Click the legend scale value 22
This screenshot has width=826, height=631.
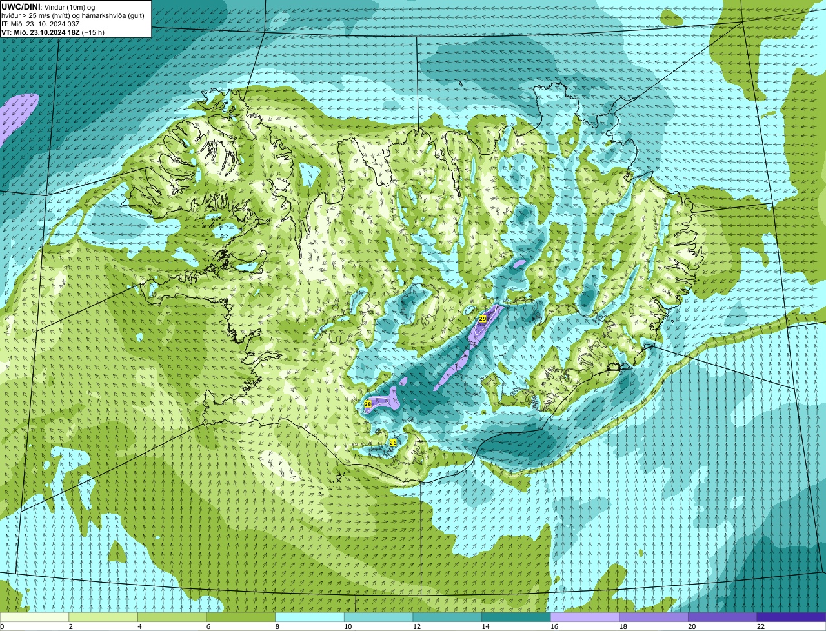pos(761,626)
